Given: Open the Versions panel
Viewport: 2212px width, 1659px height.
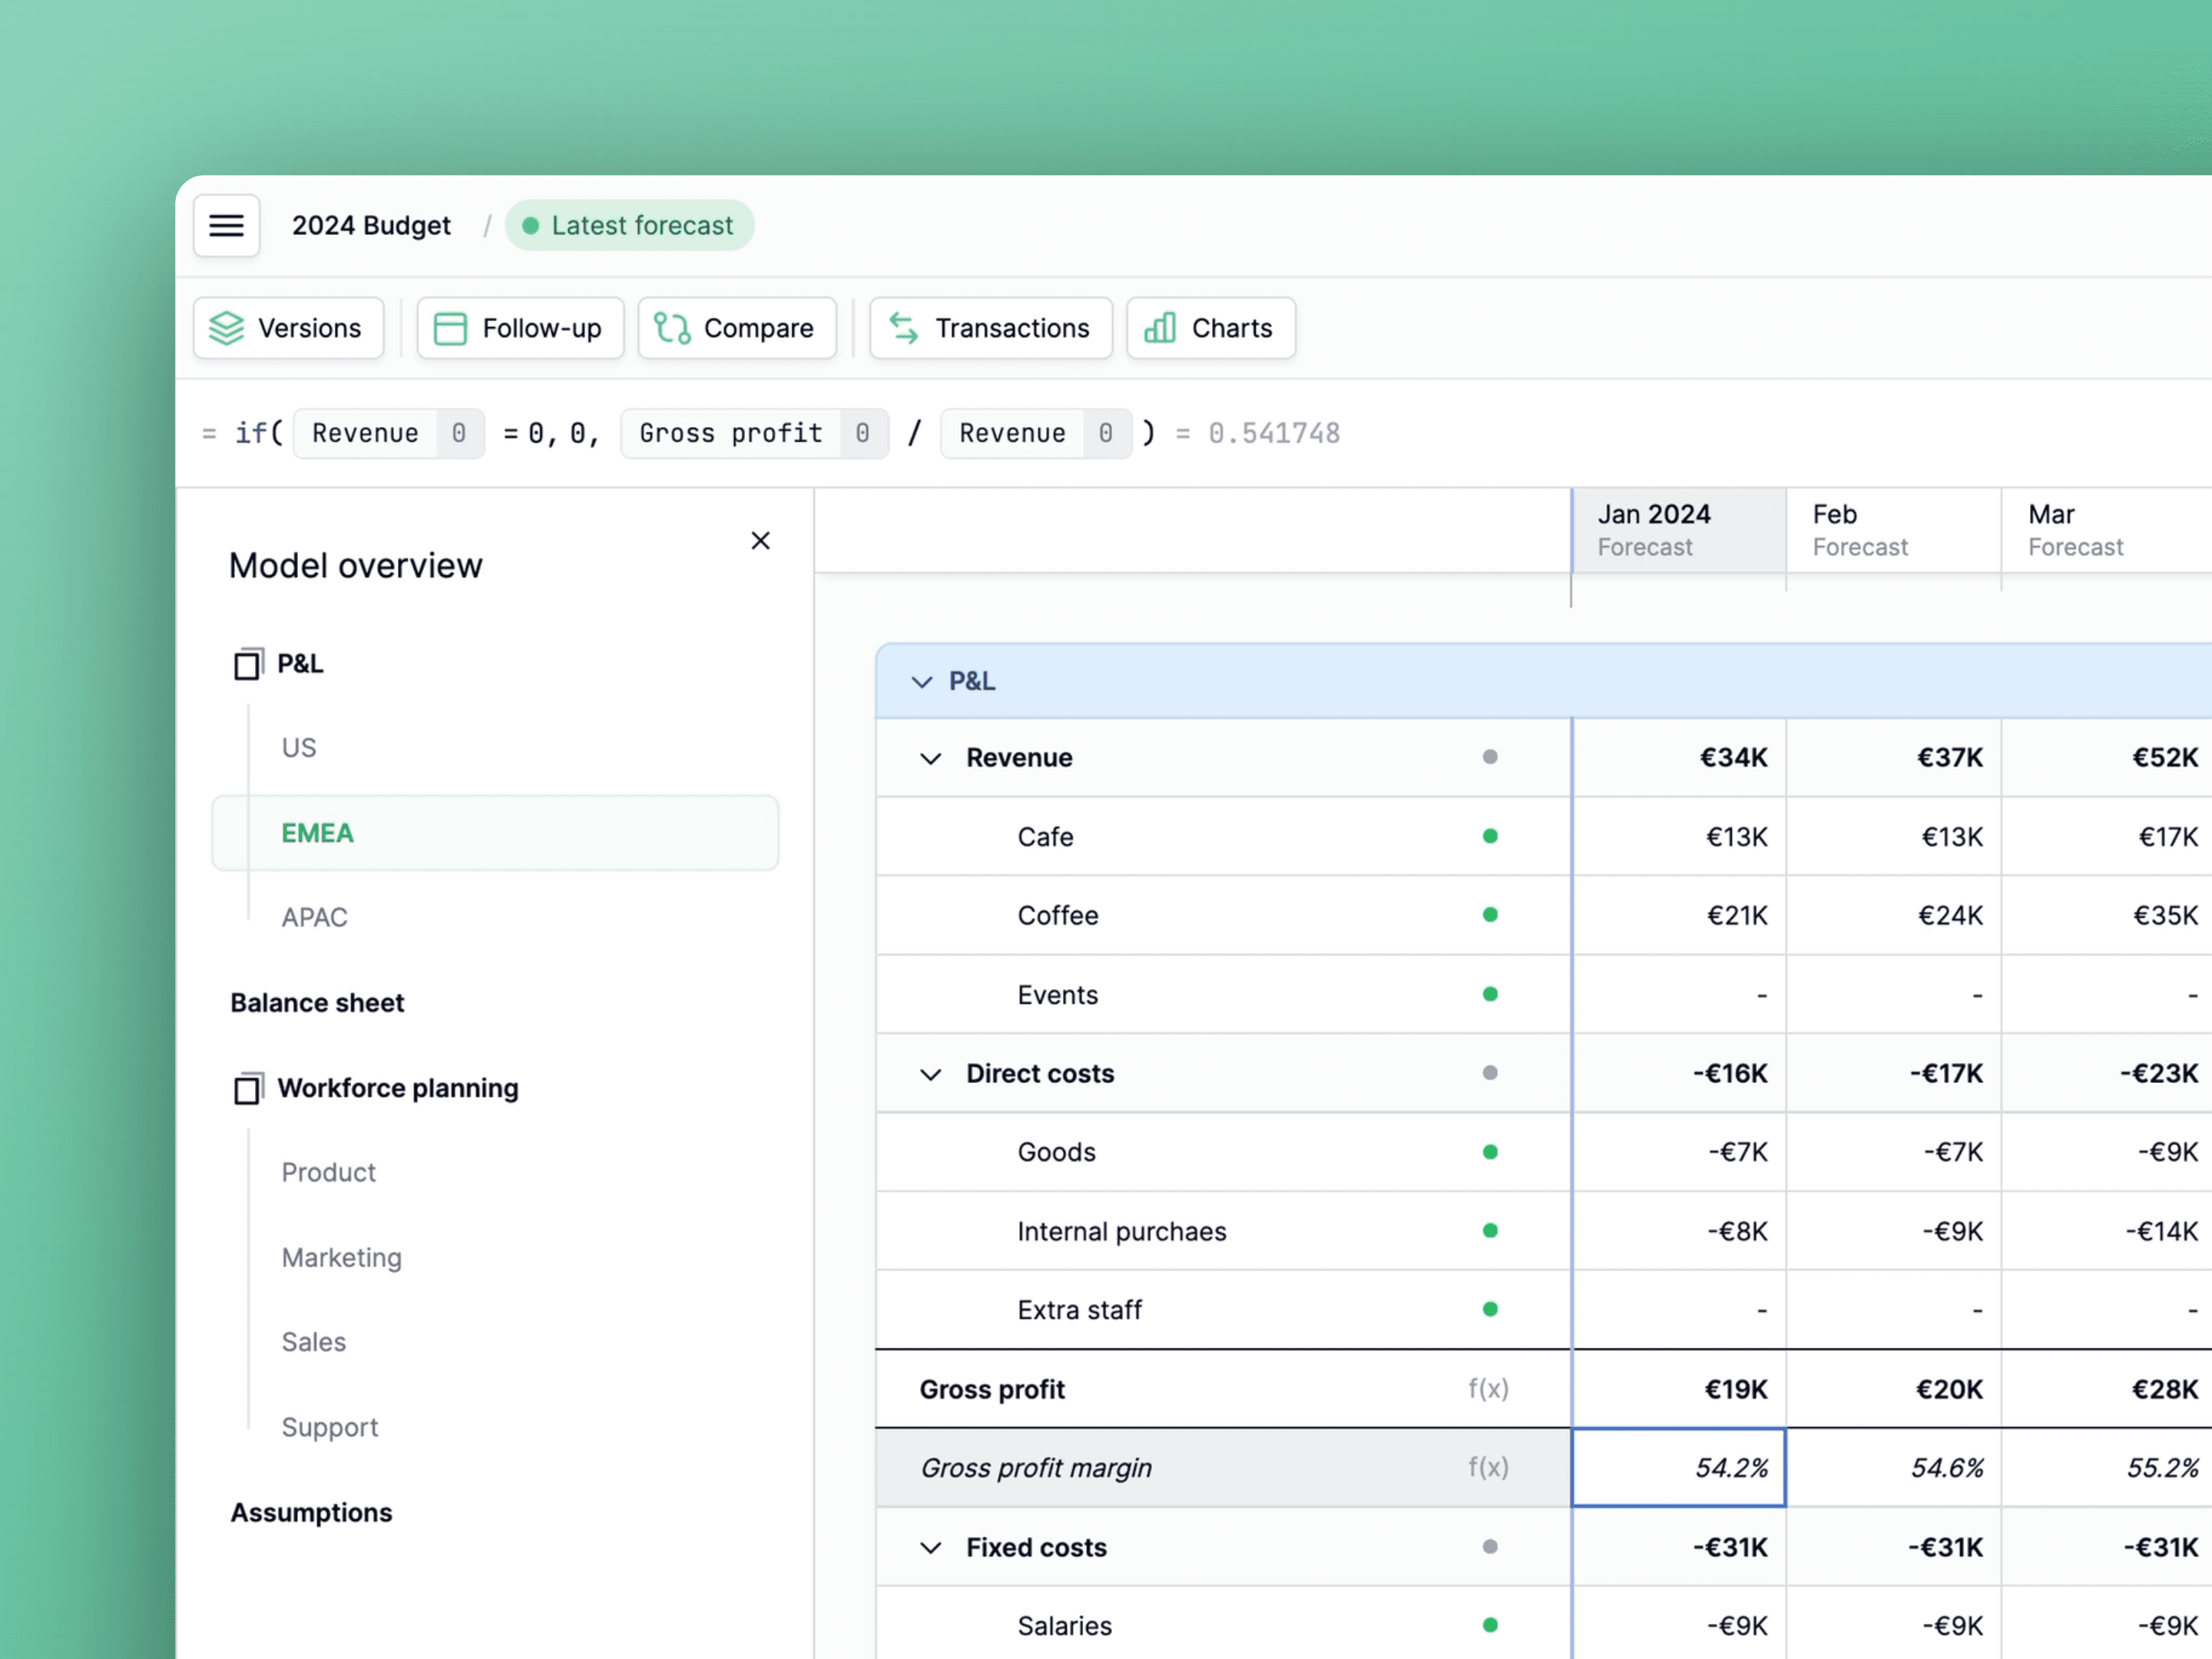Looking at the screenshot, I should point(288,328).
